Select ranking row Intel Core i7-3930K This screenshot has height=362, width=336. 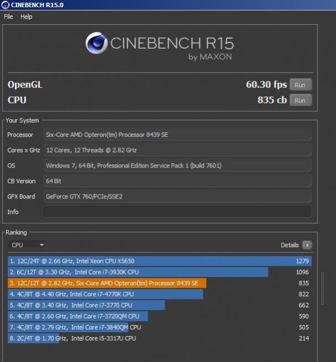(160, 272)
